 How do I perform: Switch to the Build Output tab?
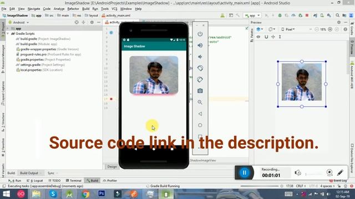coord(29,173)
